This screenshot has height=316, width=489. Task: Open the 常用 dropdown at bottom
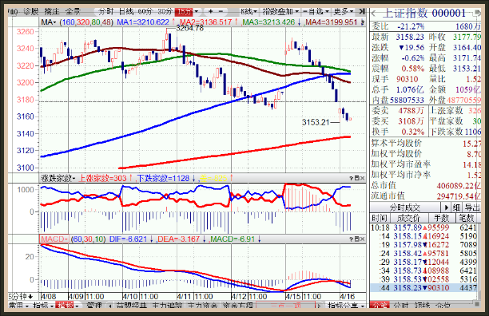pyautogui.click(x=18, y=306)
